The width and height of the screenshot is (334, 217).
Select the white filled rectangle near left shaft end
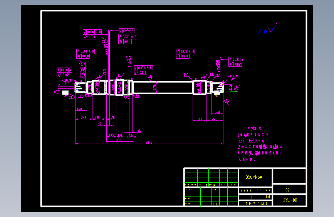pos(65,93)
